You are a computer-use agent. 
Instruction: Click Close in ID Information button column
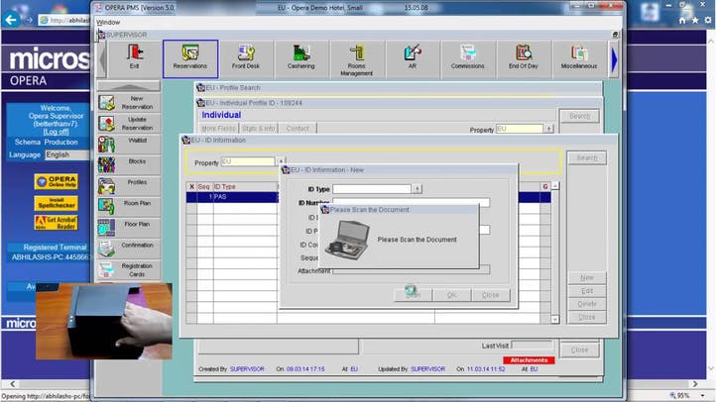(x=587, y=317)
